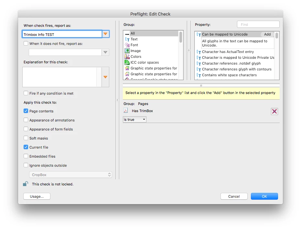Select the Font group
The width and height of the screenshot is (301, 230).
151,45
